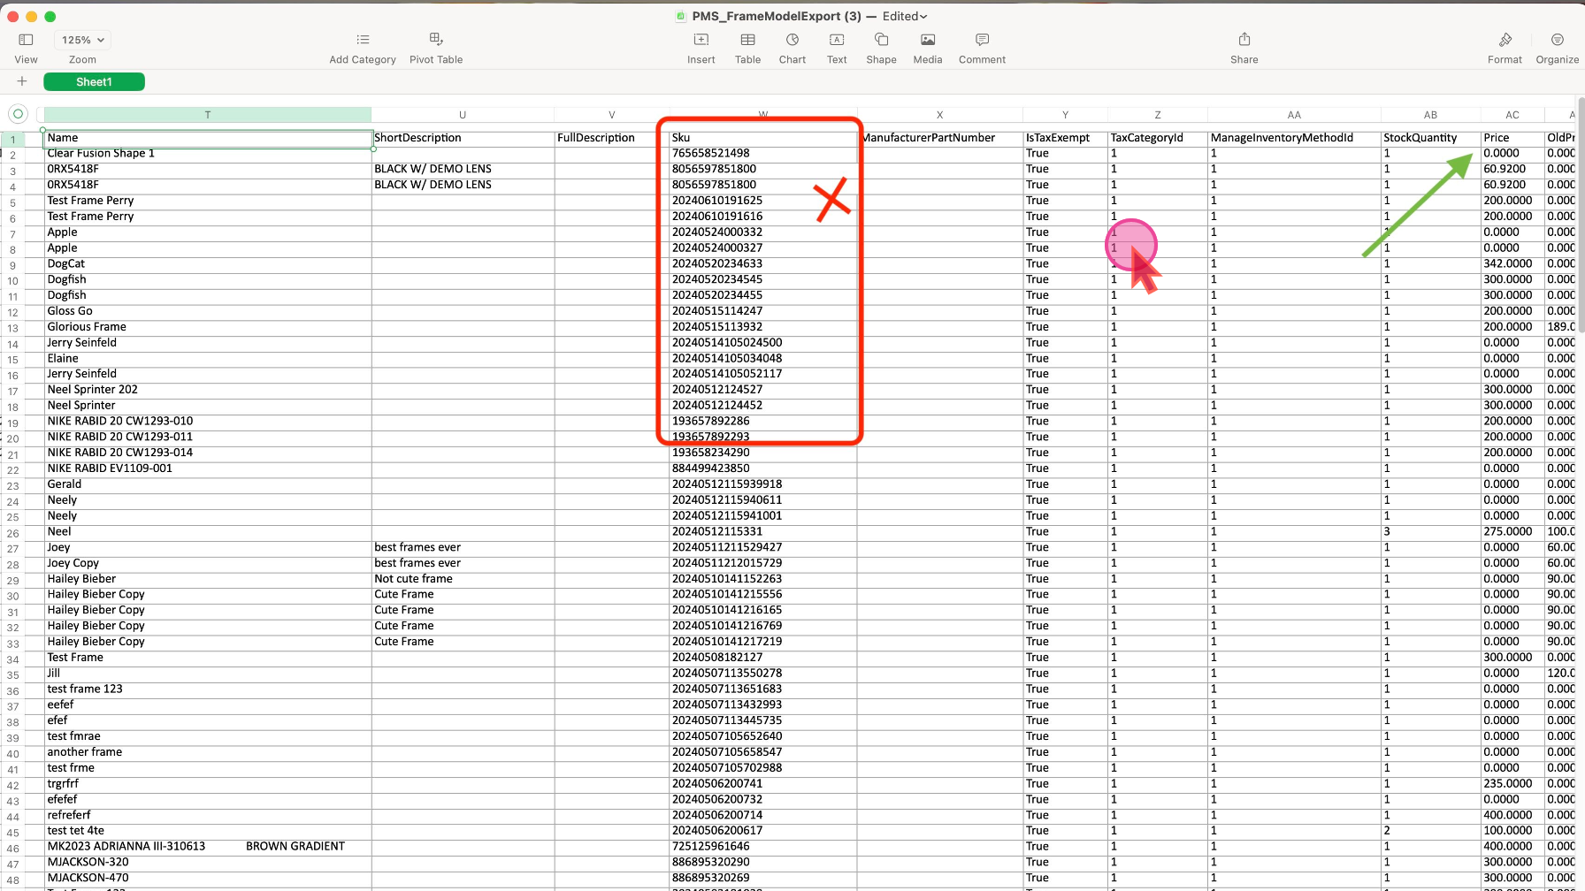Viewport: 1585px width, 891px height.
Task: Open the Zoom 125% dropdown
Action: (x=82, y=40)
